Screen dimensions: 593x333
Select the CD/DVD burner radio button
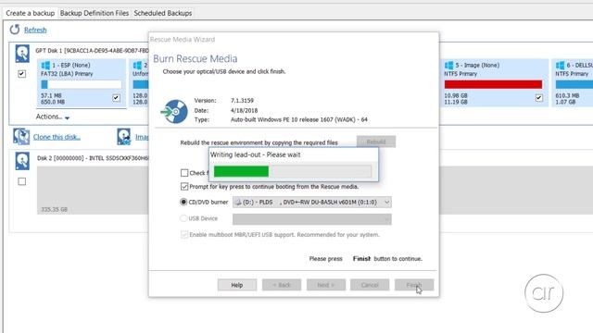tap(183, 202)
